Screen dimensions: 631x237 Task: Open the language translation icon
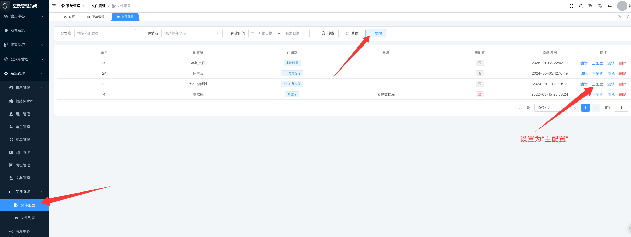point(600,6)
